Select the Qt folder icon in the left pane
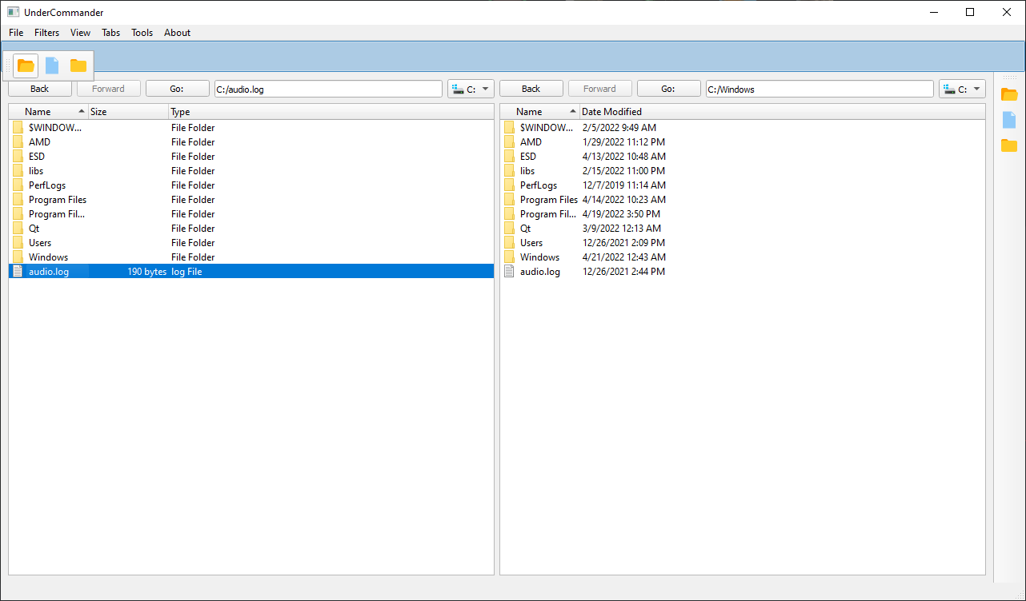The width and height of the screenshot is (1026, 601). tap(18, 229)
